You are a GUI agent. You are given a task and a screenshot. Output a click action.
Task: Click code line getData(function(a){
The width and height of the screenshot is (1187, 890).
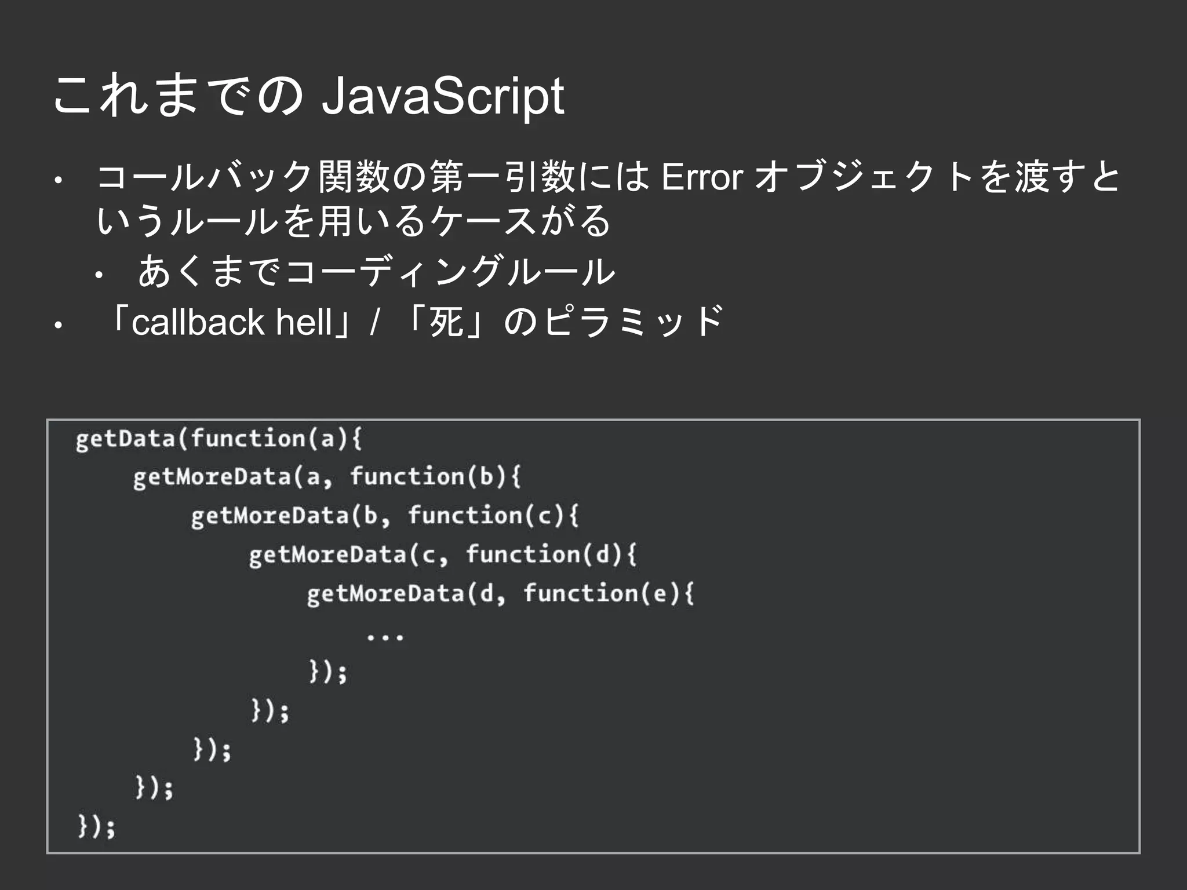point(219,439)
